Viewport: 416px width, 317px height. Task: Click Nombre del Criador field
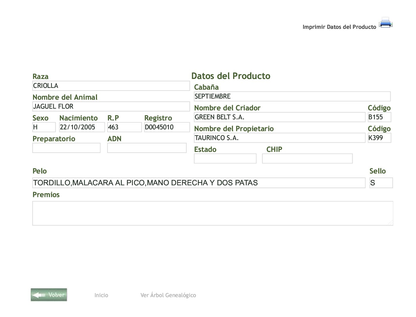click(x=279, y=117)
